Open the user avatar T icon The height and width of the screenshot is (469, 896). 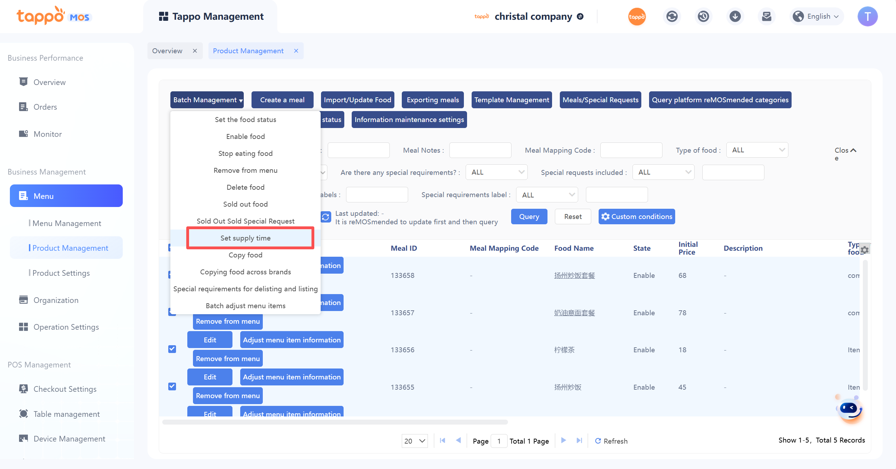tap(867, 17)
